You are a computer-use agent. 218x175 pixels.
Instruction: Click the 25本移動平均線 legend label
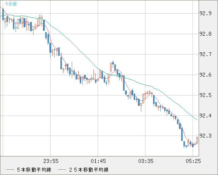pos(89,170)
